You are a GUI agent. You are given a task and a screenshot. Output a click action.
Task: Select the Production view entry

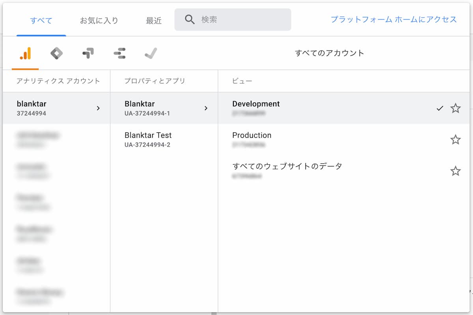click(252, 135)
